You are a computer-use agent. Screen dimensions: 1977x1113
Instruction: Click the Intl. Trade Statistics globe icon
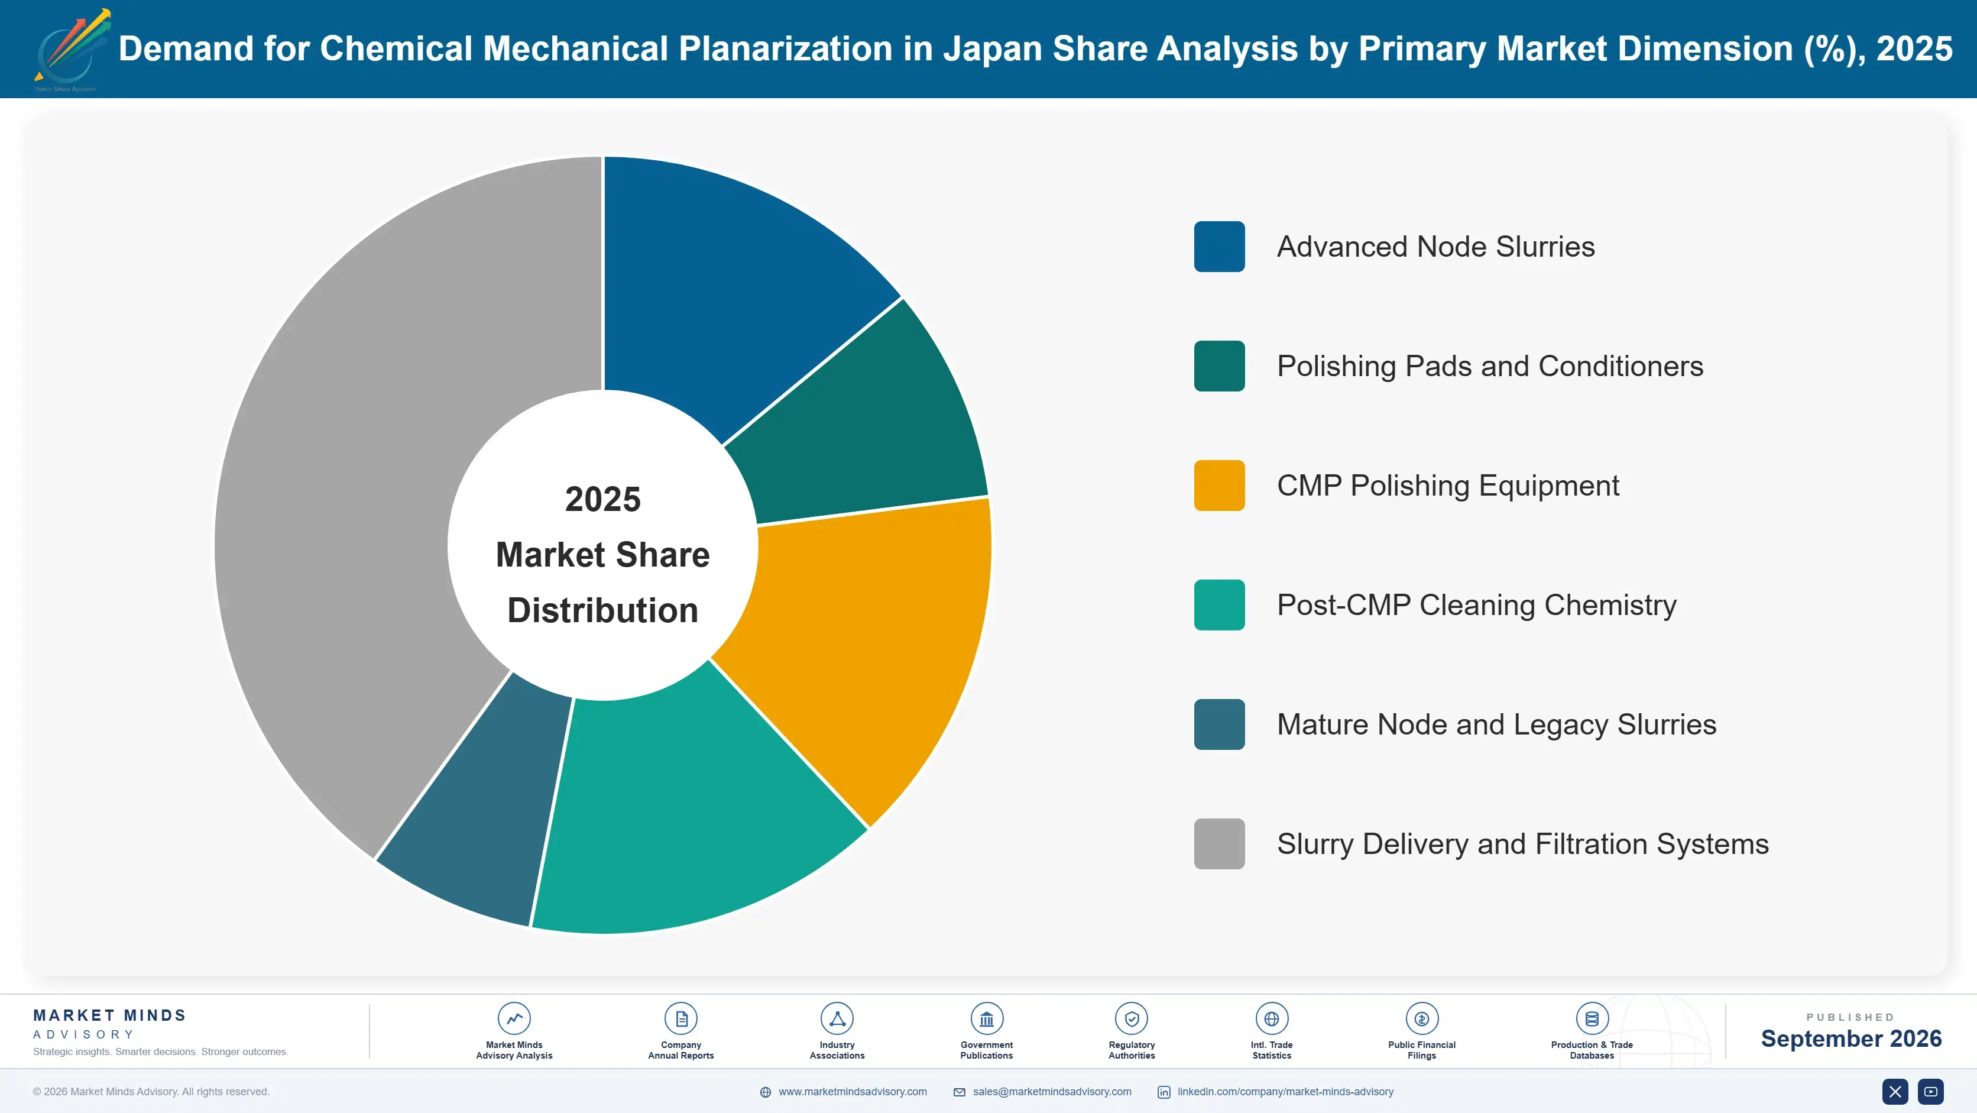click(1272, 1018)
